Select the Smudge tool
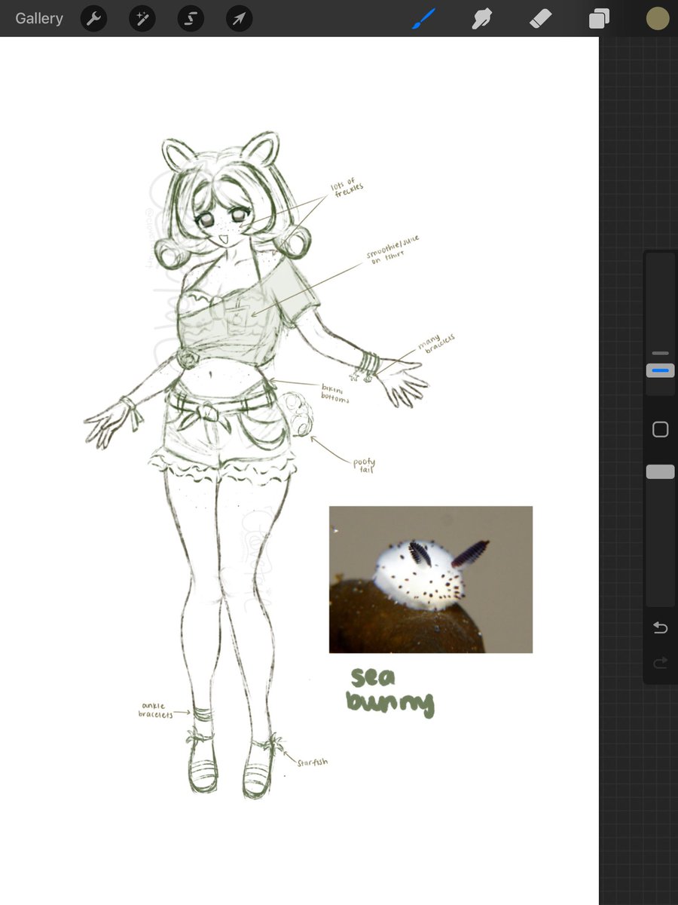Viewport: 678px width, 905px height. 481,18
